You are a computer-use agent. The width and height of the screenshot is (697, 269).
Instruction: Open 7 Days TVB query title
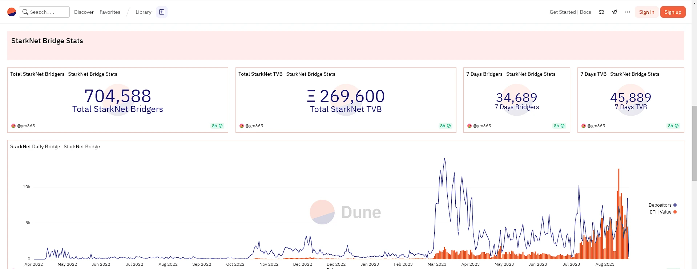[593, 74]
